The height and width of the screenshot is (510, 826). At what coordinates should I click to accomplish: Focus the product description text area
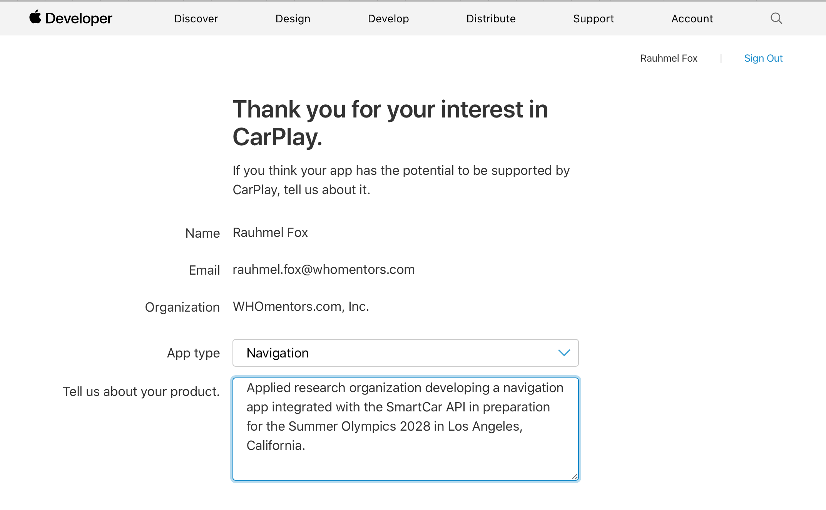tap(405, 462)
